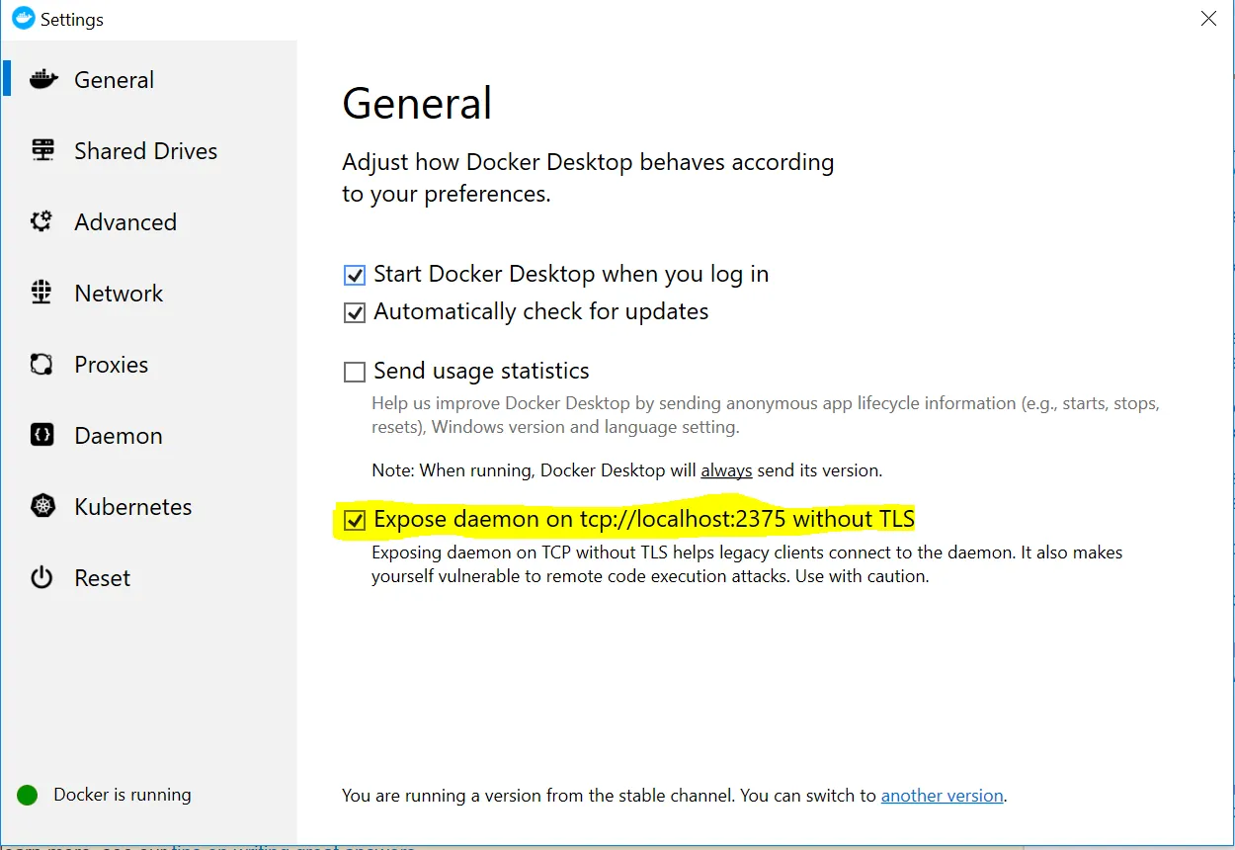Click the Docker whale icon beside General
Image resolution: width=1235 pixels, height=850 pixels.
click(x=43, y=79)
